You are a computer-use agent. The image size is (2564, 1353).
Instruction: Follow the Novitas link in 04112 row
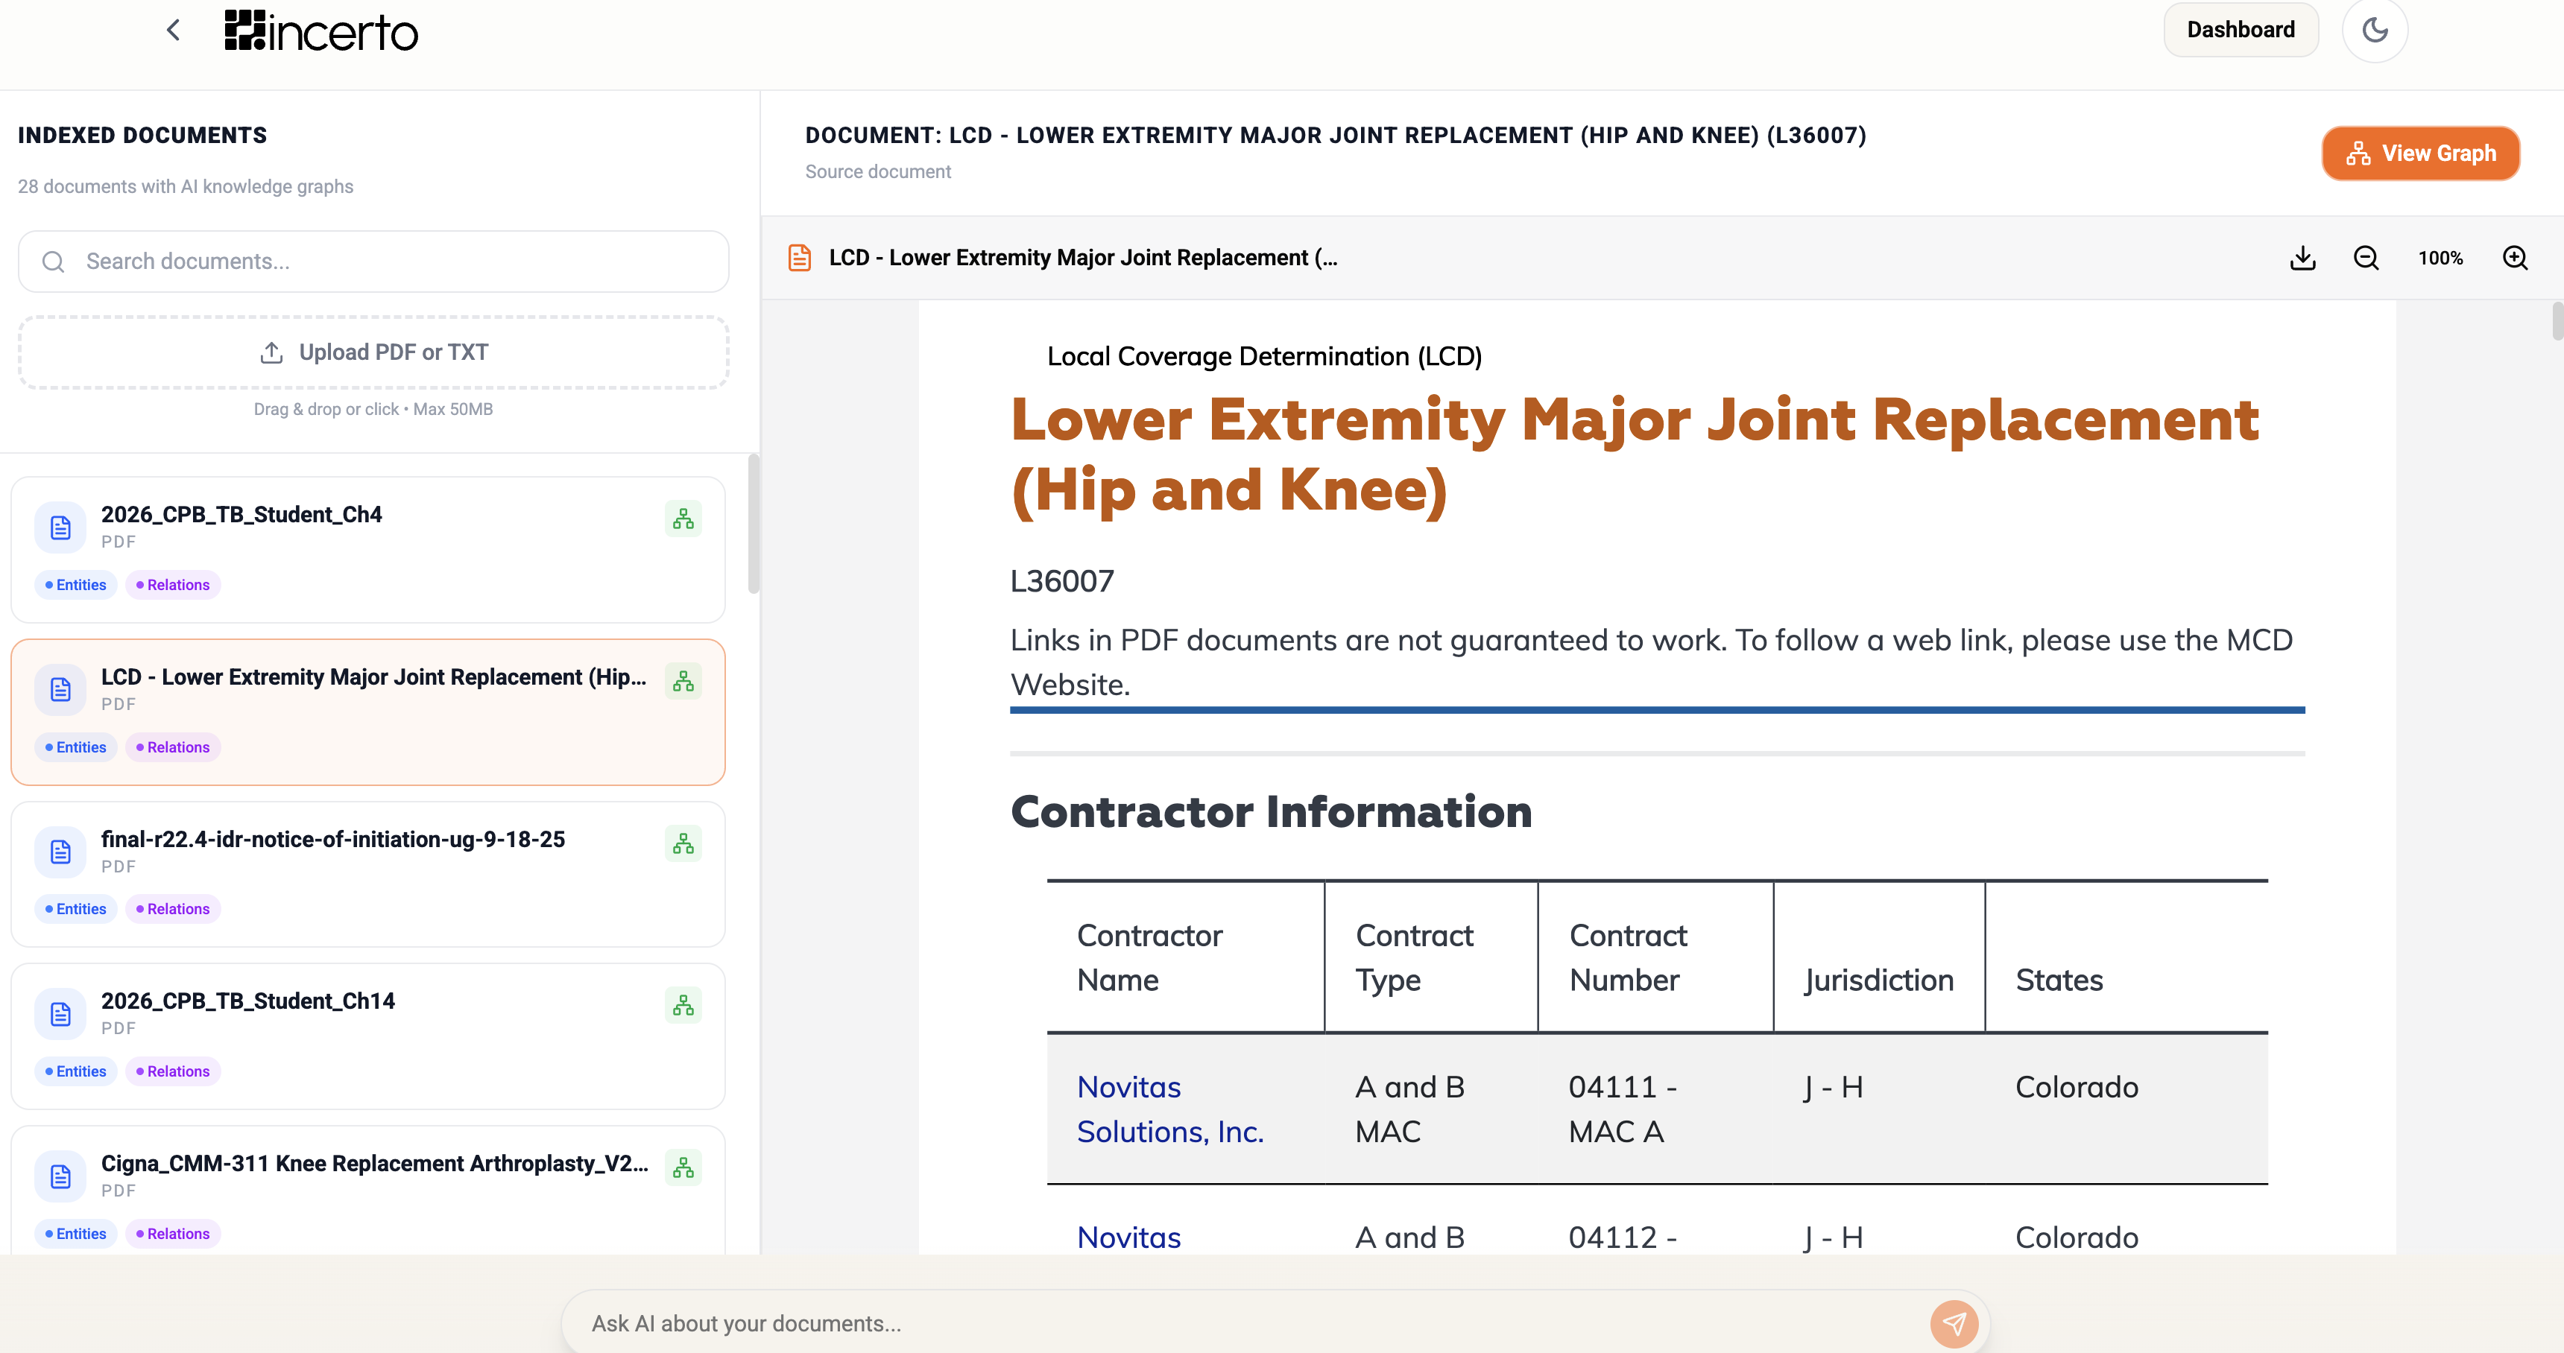(x=1128, y=1238)
